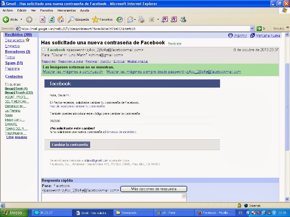Switch to the Downloads taskbar window
The width and height of the screenshot is (290, 217).
pos(133,213)
